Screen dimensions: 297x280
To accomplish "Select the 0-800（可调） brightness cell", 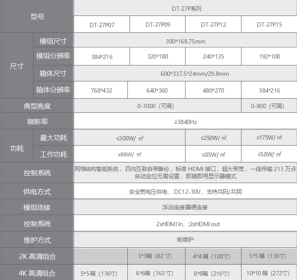I will [269, 106].
